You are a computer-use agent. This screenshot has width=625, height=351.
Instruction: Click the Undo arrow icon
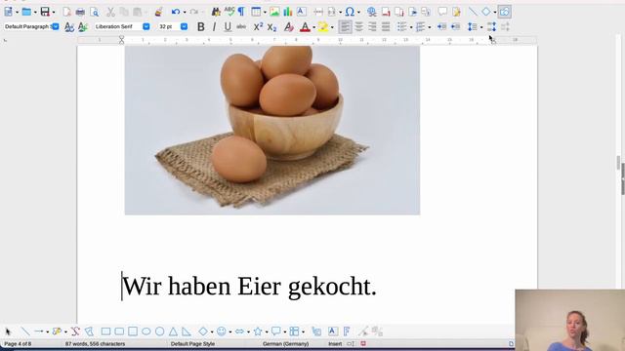pos(176,12)
